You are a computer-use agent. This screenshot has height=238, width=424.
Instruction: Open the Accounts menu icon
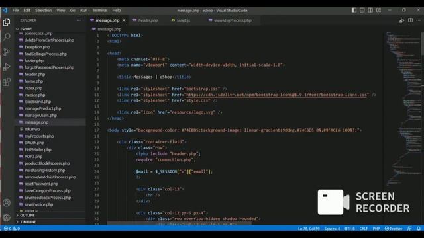click(x=7, y=203)
